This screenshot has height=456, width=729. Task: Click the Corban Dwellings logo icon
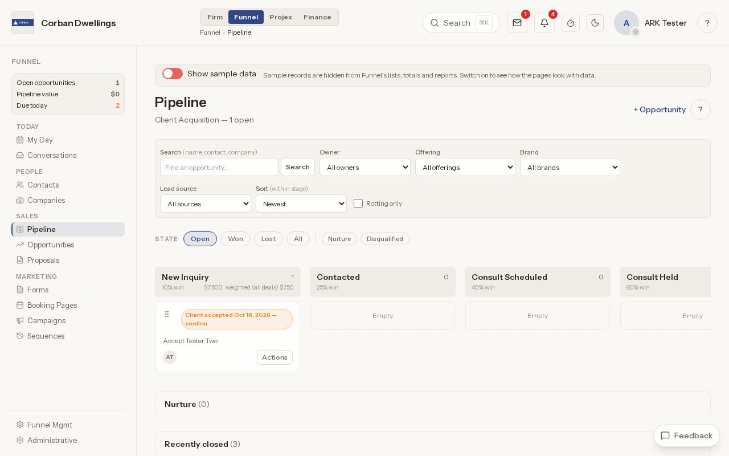23,23
